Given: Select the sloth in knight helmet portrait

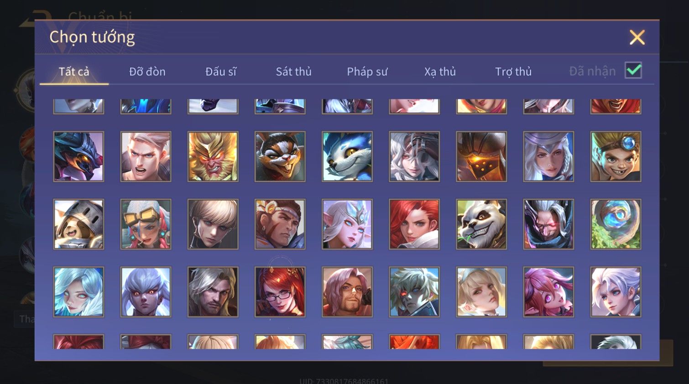Looking at the screenshot, I should [x=78, y=224].
